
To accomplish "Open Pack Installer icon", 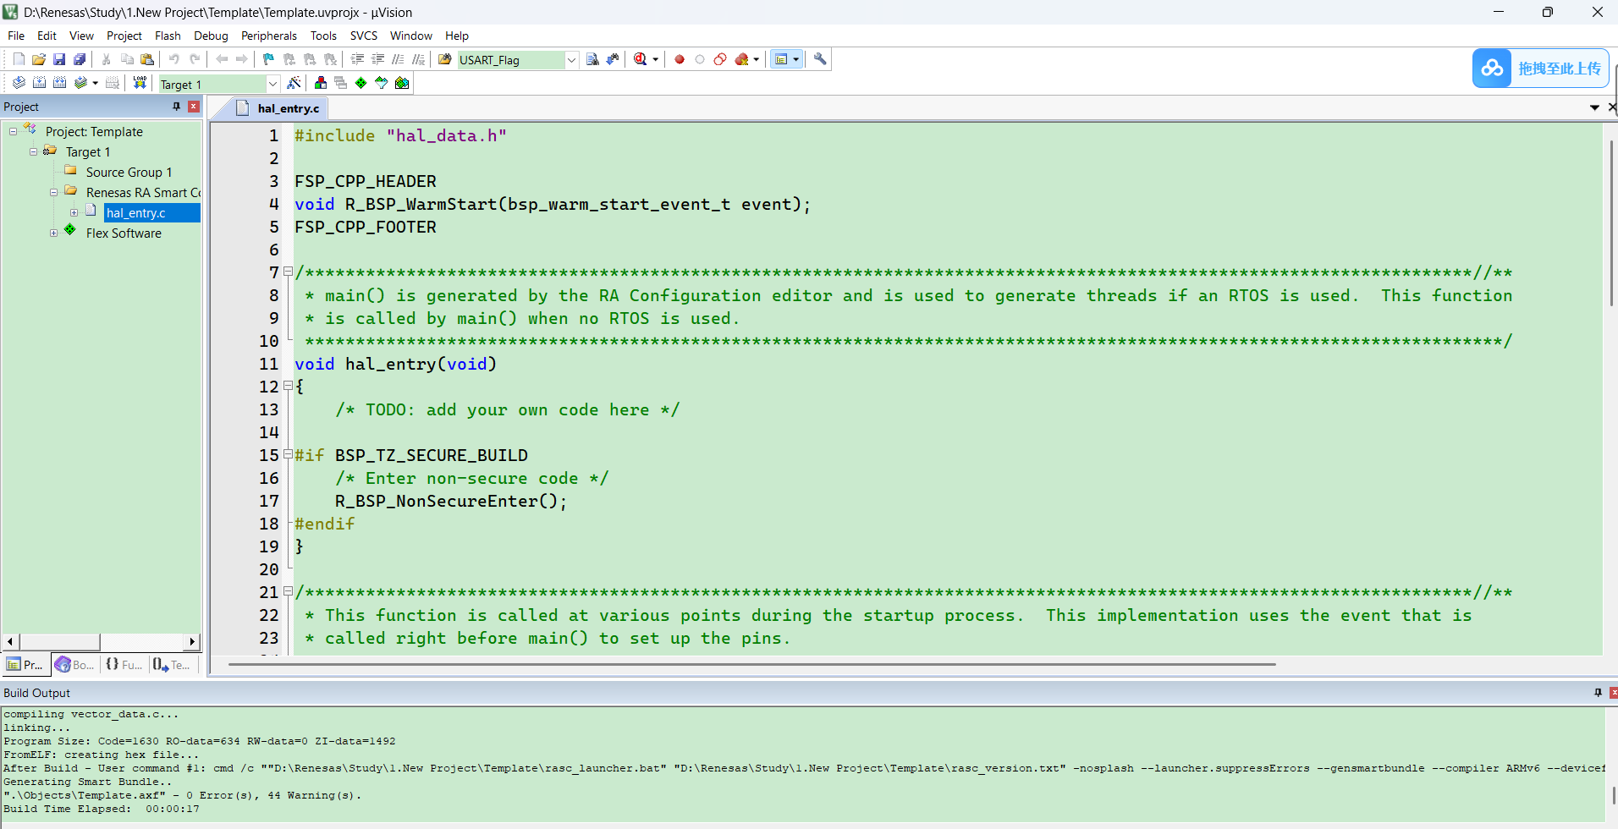I will [402, 83].
